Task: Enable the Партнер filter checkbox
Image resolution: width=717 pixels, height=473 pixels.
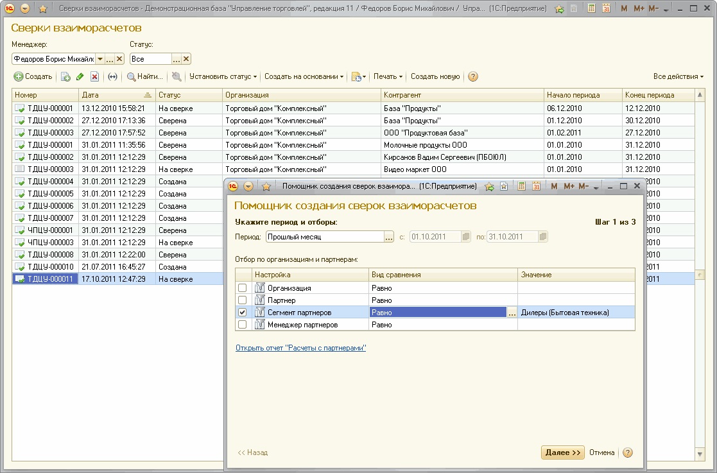Action: [243, 300]
